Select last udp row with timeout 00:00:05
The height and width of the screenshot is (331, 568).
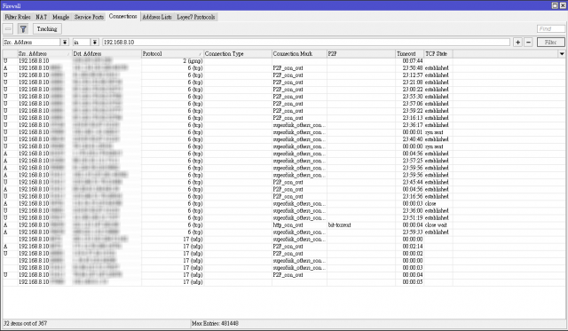tap(284, 282)
